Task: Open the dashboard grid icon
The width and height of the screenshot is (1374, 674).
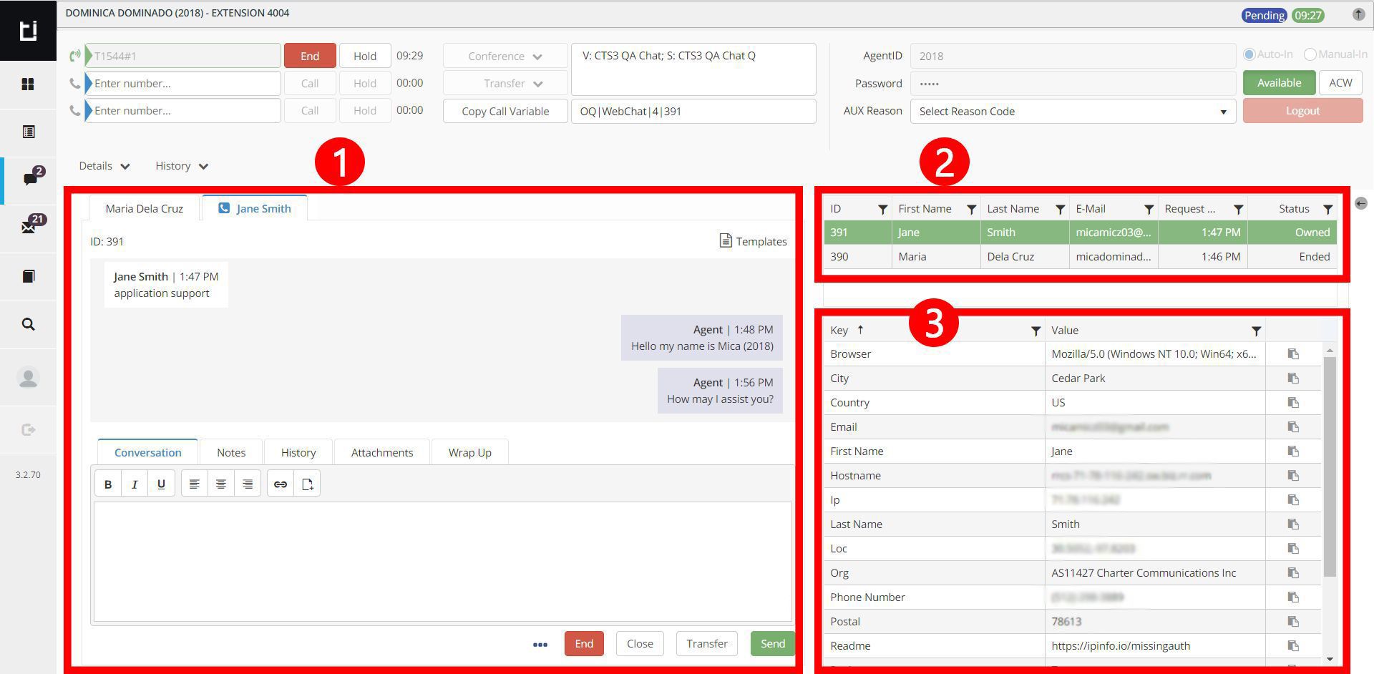Action: (28, 84)
